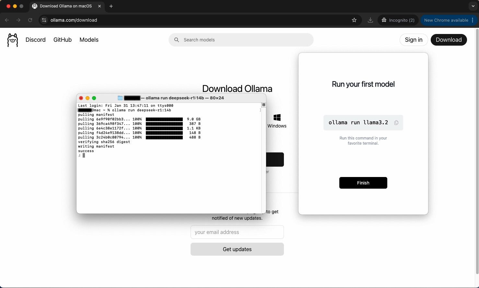Reload the Ollama download page
The width and height of the screenshot is (479, 288).
coord(30,20)
